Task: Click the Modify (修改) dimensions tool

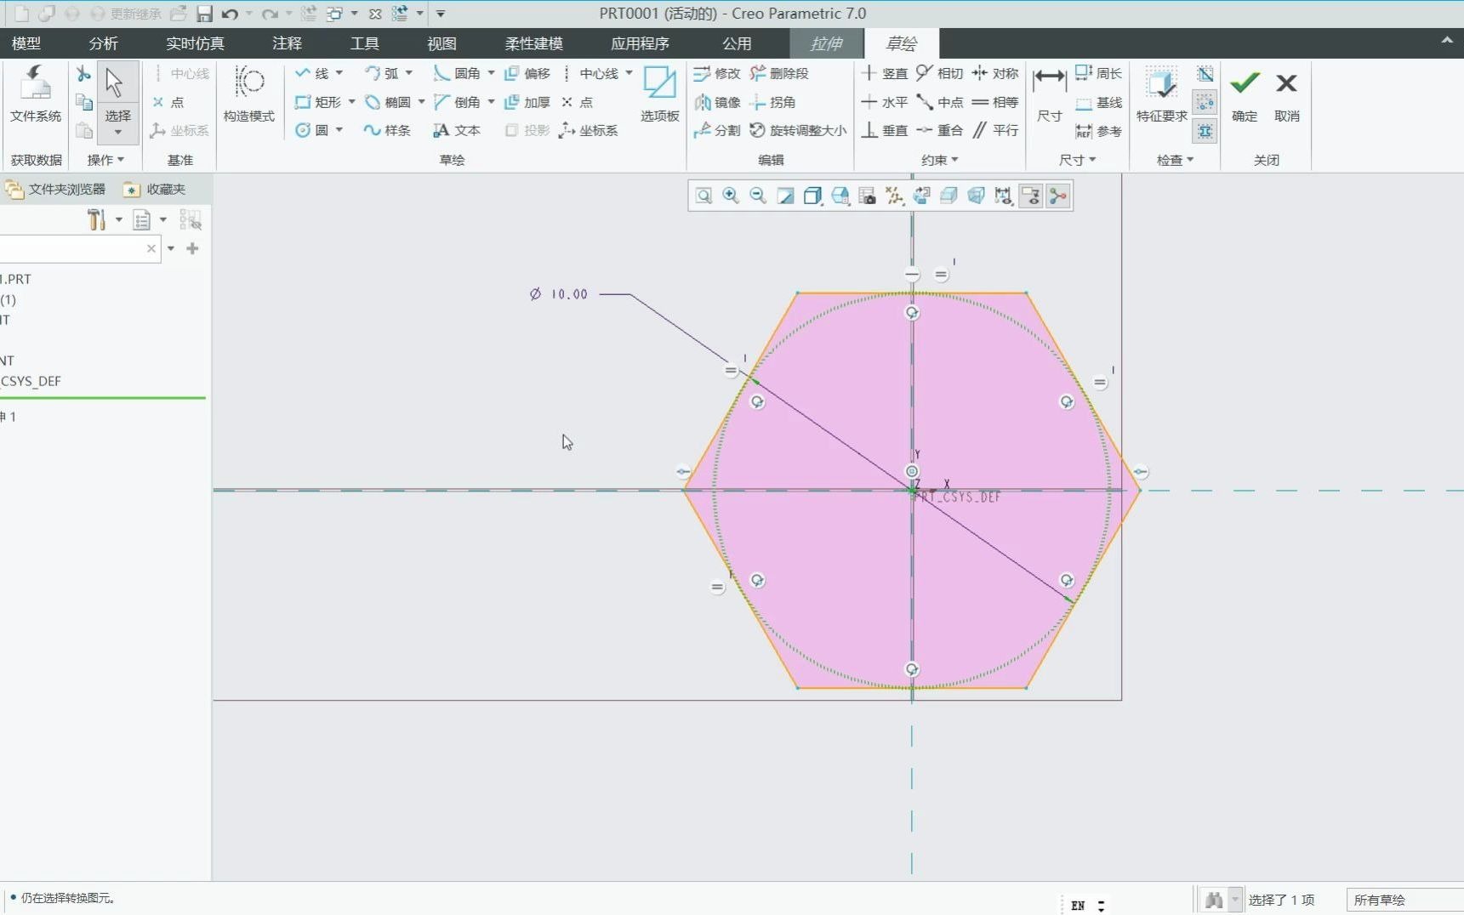Action: [x=717, y=73]
